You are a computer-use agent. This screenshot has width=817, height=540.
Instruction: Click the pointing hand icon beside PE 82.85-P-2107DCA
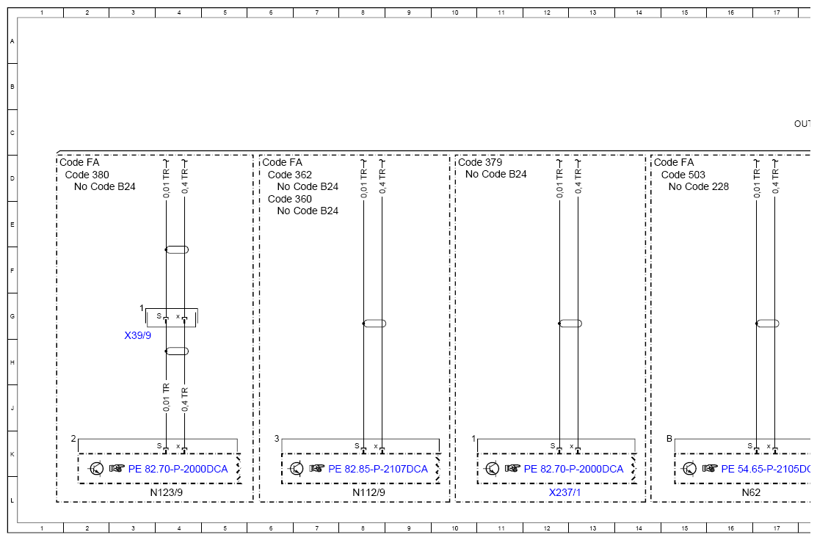coord(316,469)
